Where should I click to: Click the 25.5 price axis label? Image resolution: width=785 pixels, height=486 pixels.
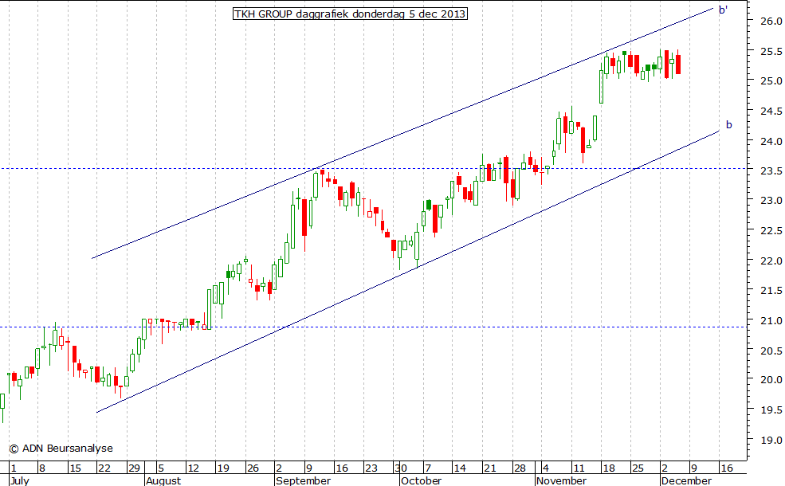(771, 51)
